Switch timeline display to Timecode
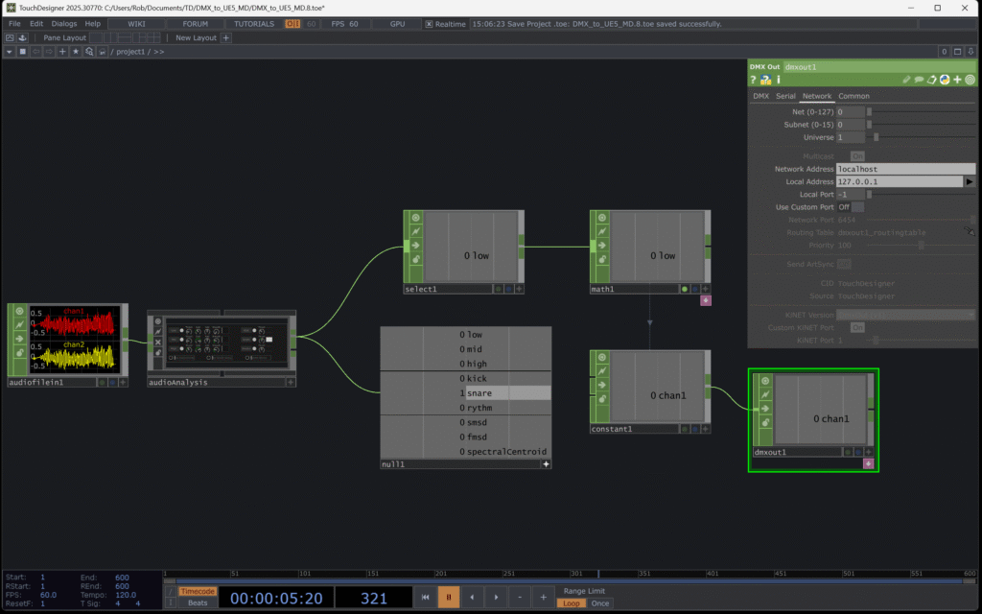Screen dimensions: 982x614 pos(198,591)
